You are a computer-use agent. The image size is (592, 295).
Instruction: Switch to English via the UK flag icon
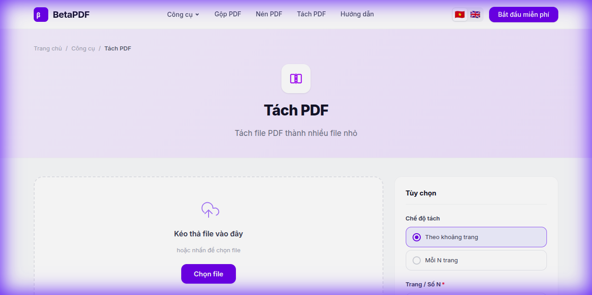pyautogui.click(x=475, y=14)
